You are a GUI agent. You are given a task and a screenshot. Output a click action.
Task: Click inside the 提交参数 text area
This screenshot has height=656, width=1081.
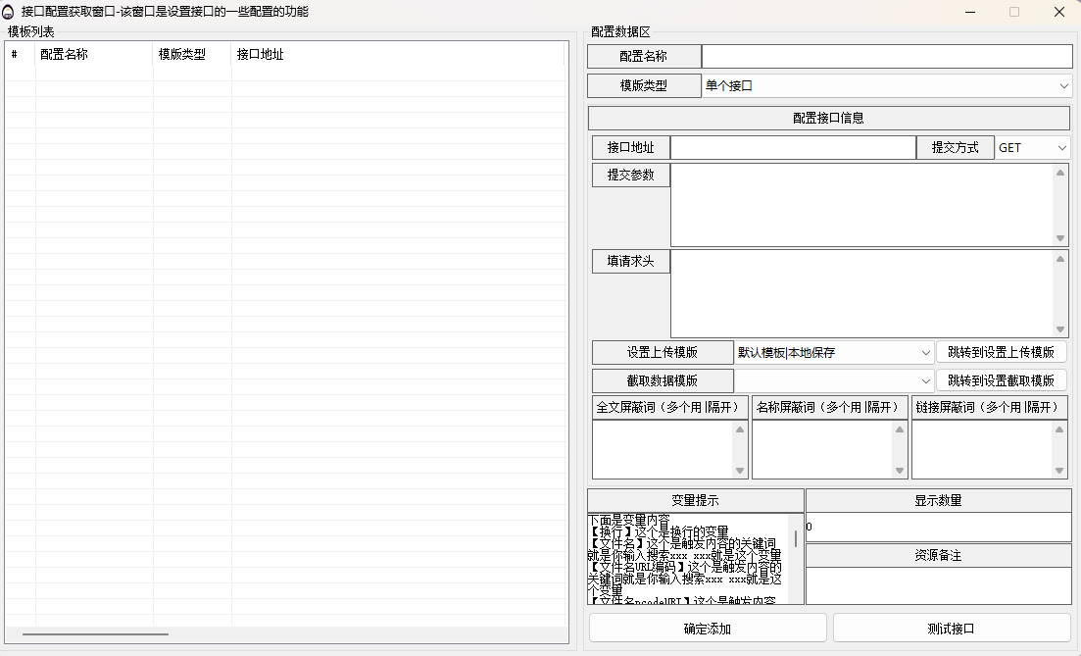coord(862,204)
